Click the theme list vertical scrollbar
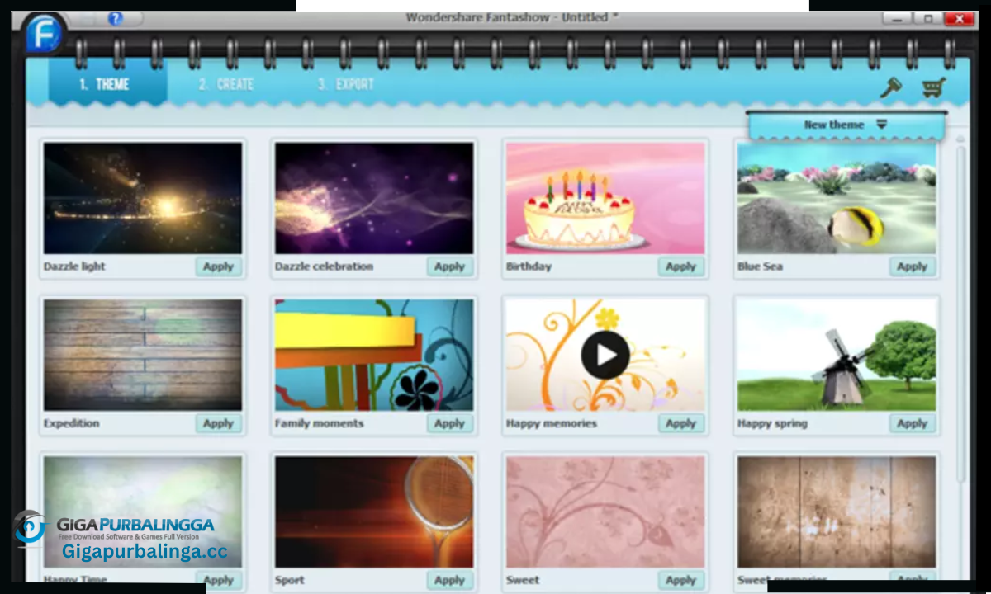The image size is (991, 594). [960, 313]
